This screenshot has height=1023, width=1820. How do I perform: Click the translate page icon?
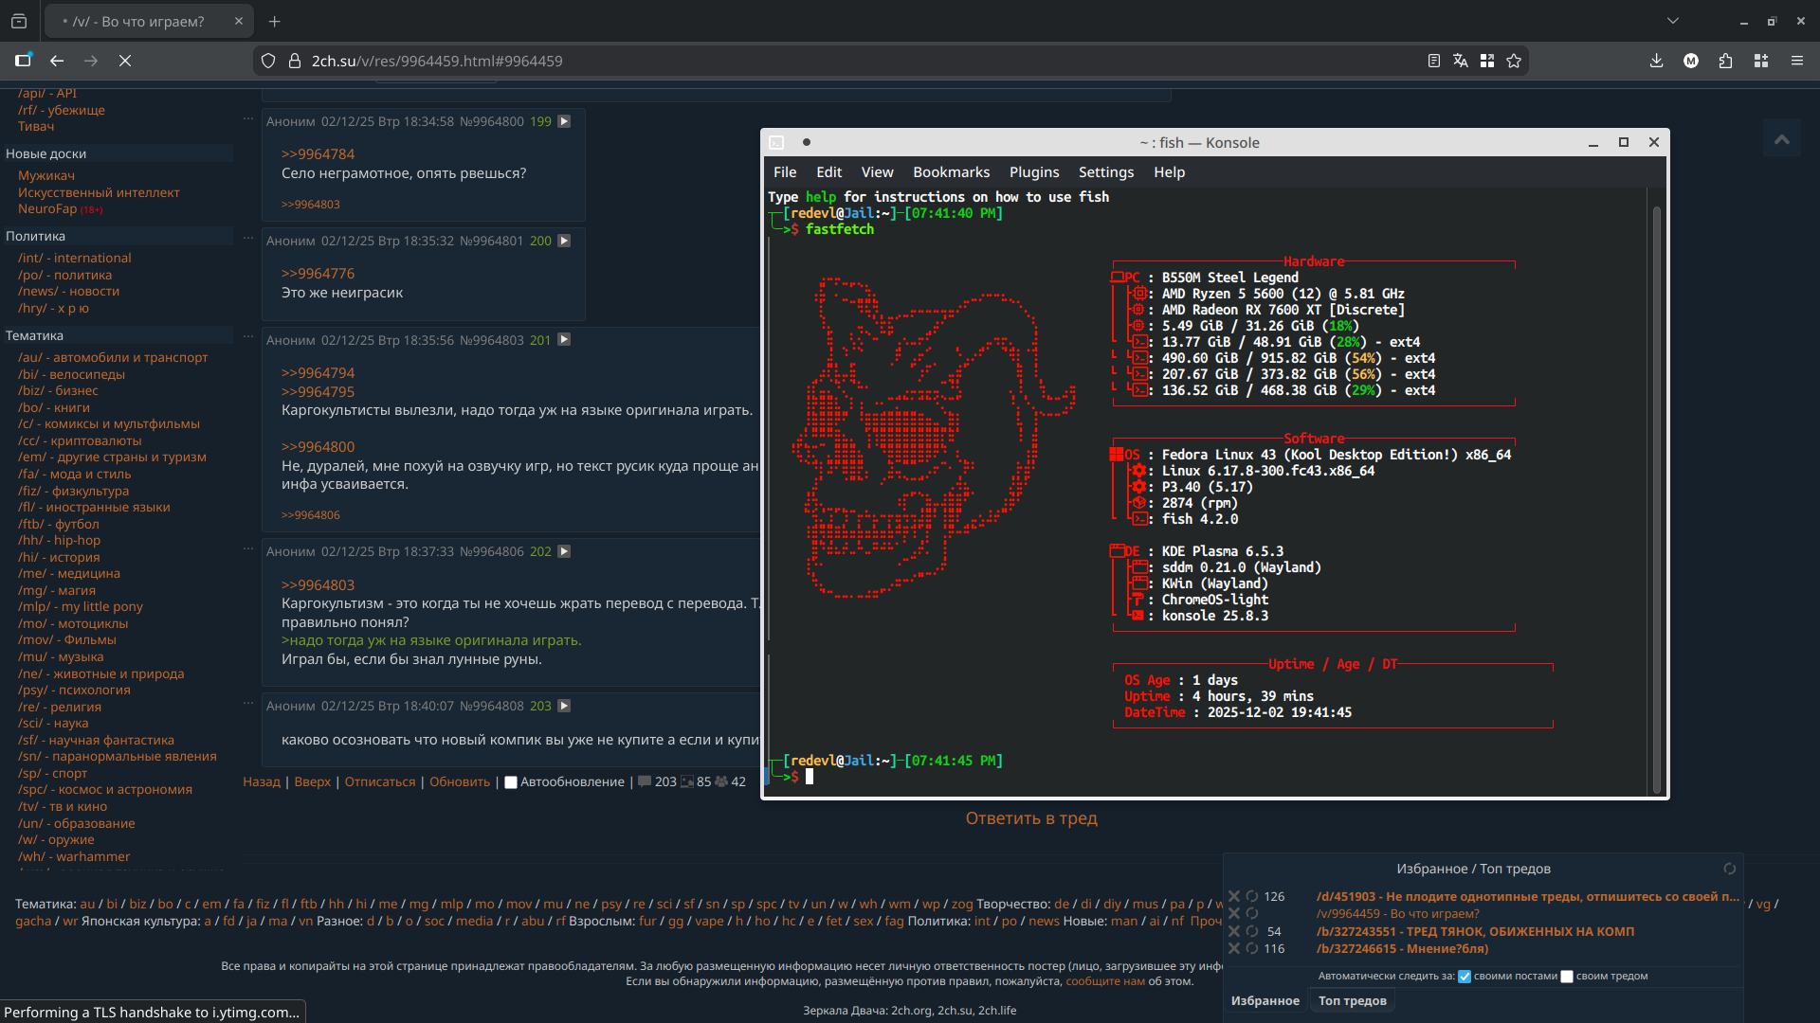1460,61
